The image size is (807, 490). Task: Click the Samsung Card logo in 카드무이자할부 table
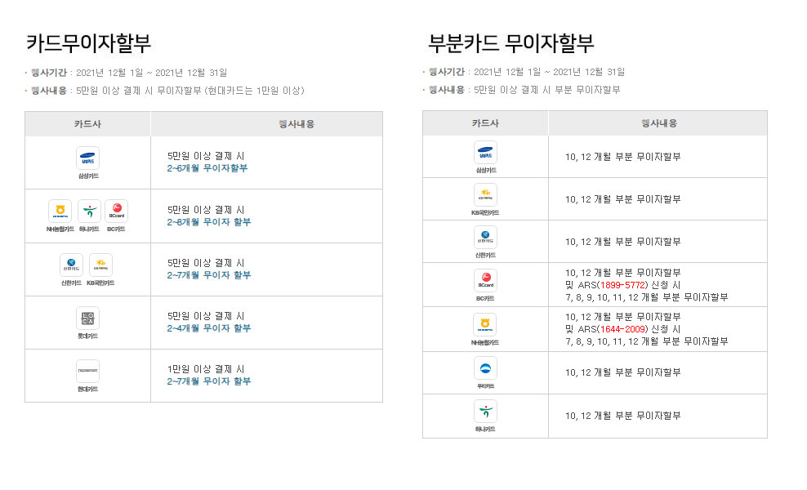pyautogui.click(x=87, y=158)
